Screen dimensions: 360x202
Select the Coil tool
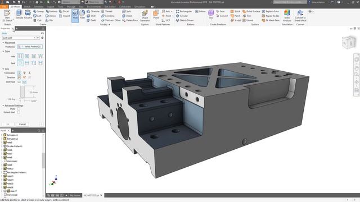tap(38, 20)
